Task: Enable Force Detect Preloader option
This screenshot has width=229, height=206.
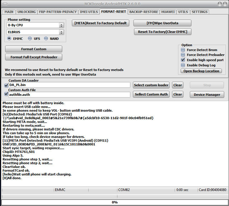Action: click(183, 55)
